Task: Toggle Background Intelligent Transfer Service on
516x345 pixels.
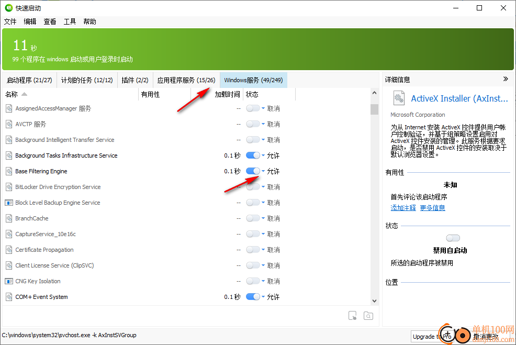Action: 253,140
